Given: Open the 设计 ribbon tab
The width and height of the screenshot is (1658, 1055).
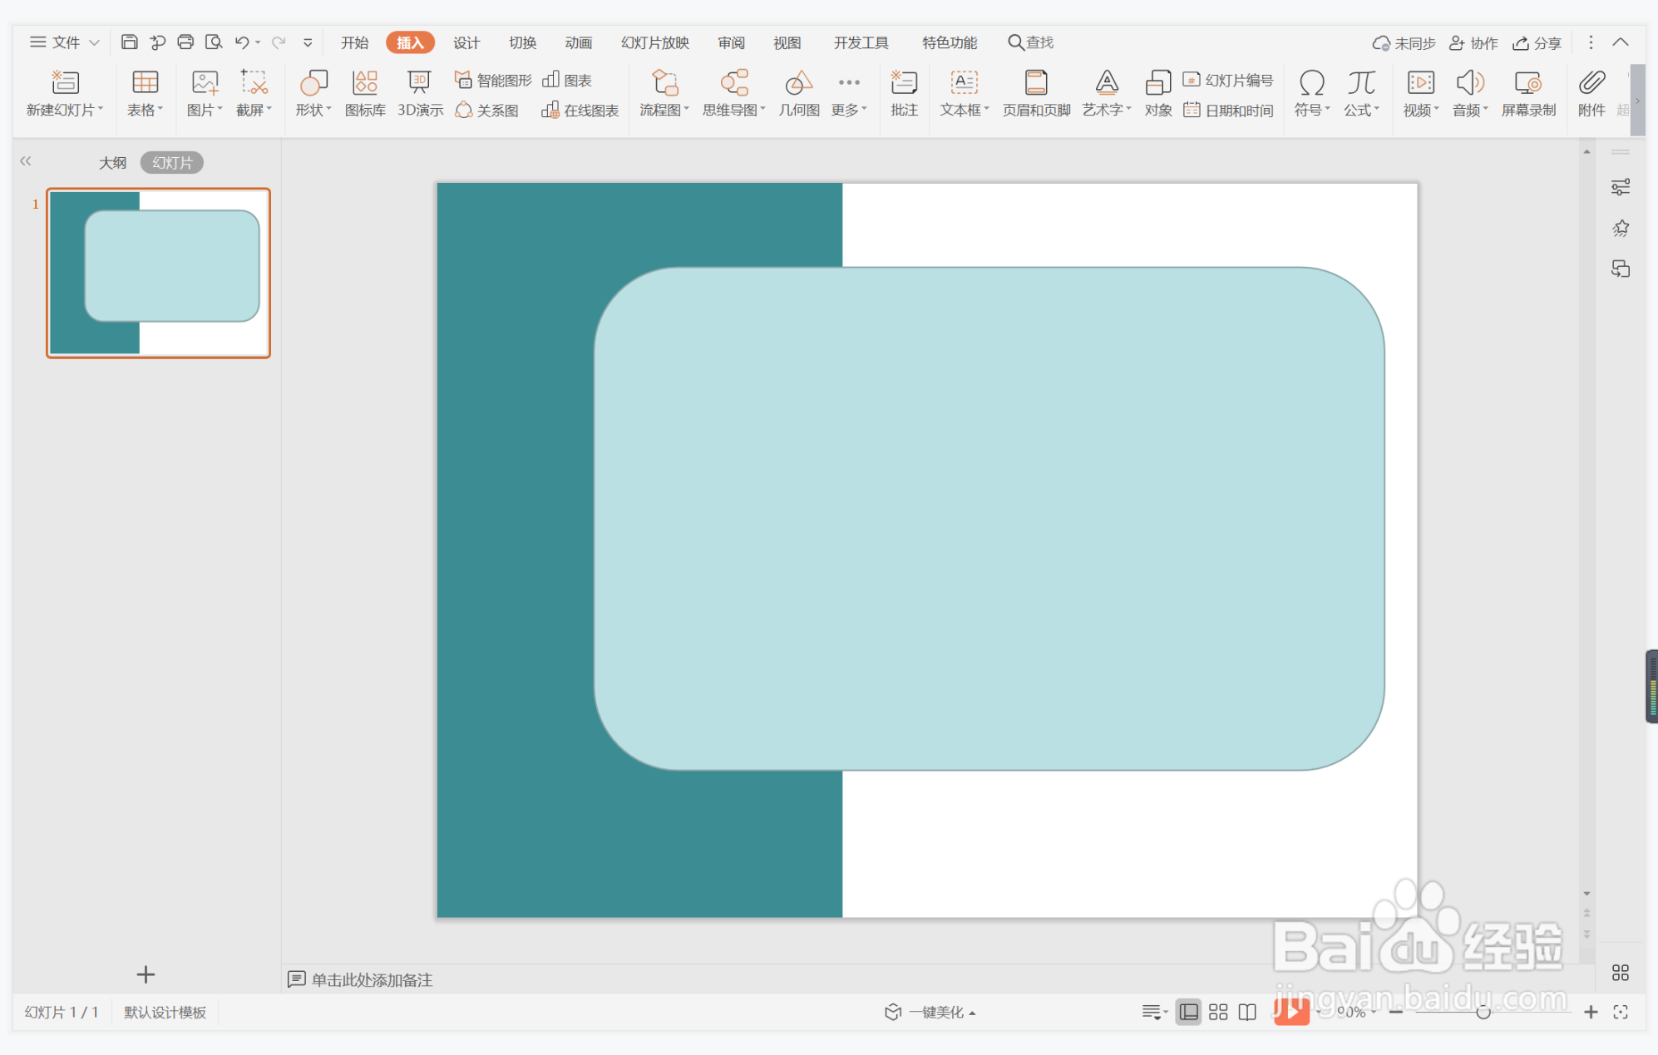Looking at the screenshot, I should (466, 42).
